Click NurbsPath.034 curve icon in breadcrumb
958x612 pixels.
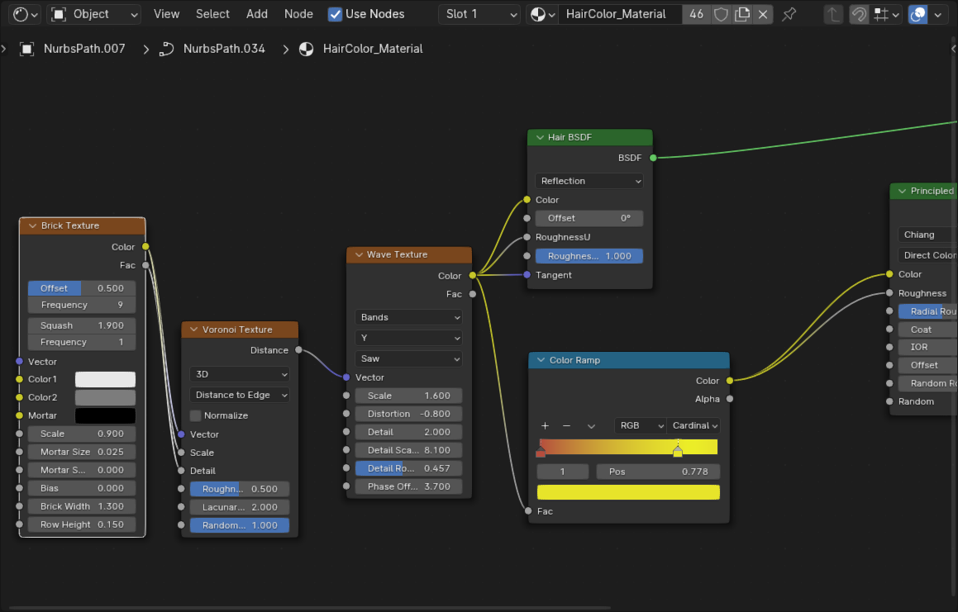166,49
